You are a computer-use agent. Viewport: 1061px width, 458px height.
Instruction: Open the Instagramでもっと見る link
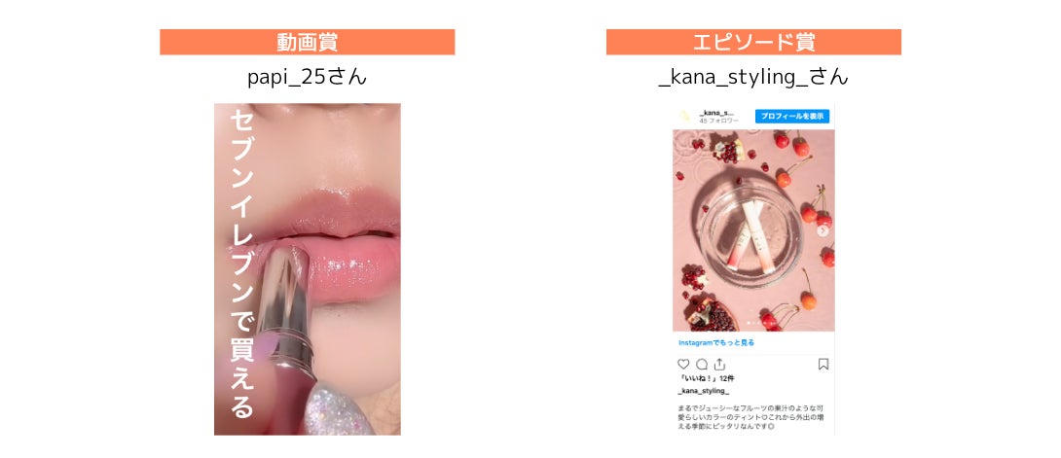pyautogui.click(x=716, y=342)
